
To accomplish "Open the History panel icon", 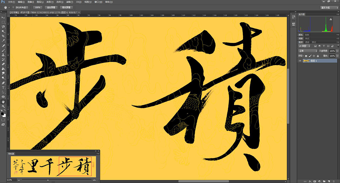I will (x=293, y=17).
